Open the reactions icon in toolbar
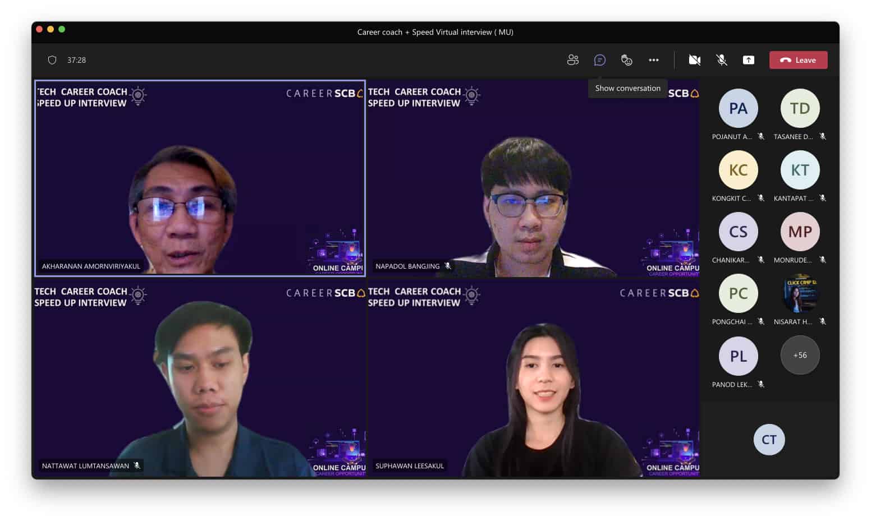 coord(626,60)
